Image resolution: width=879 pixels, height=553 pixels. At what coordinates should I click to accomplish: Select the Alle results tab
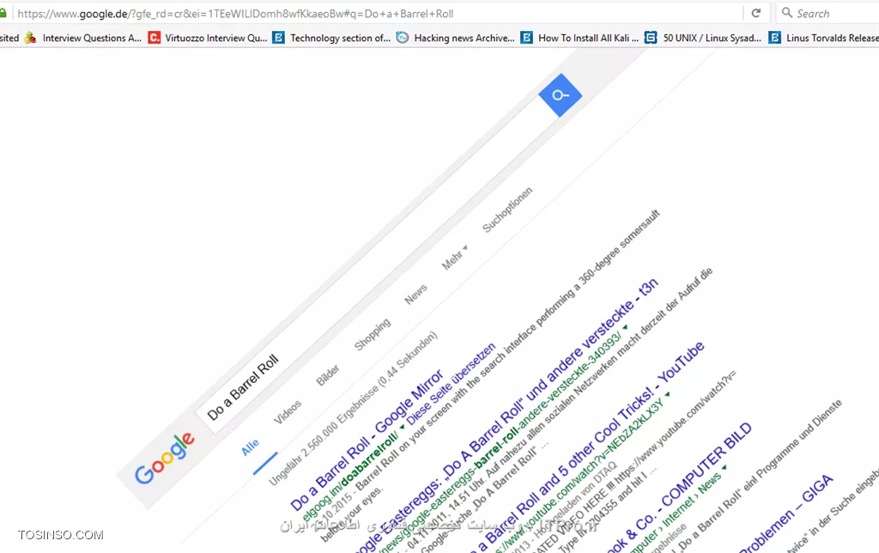pos(250,447)
